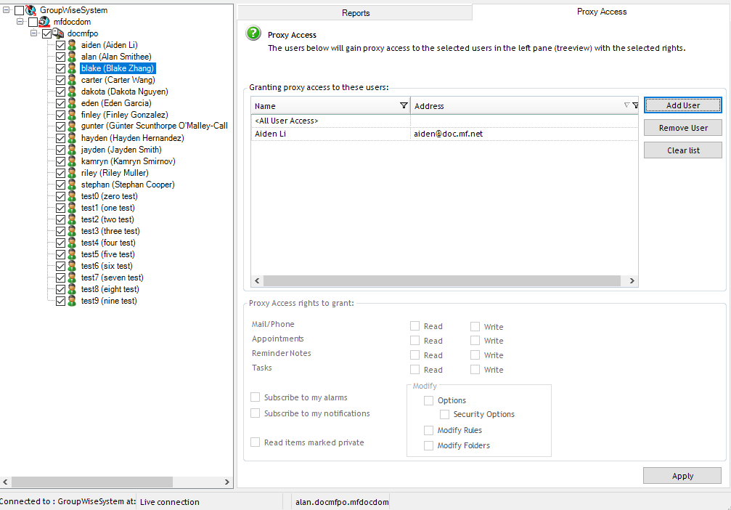Click the user icon beside jayden (Jayden Smith)

(72, 150)
